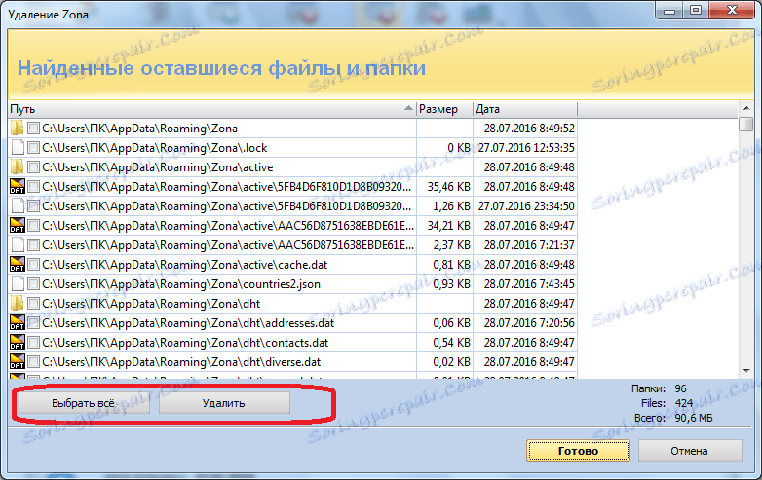Image resolution: width=762 pixels, height=480 pixels.
Task: Select the path ending in dht\addresses.dat
Action: pos(188,322)
